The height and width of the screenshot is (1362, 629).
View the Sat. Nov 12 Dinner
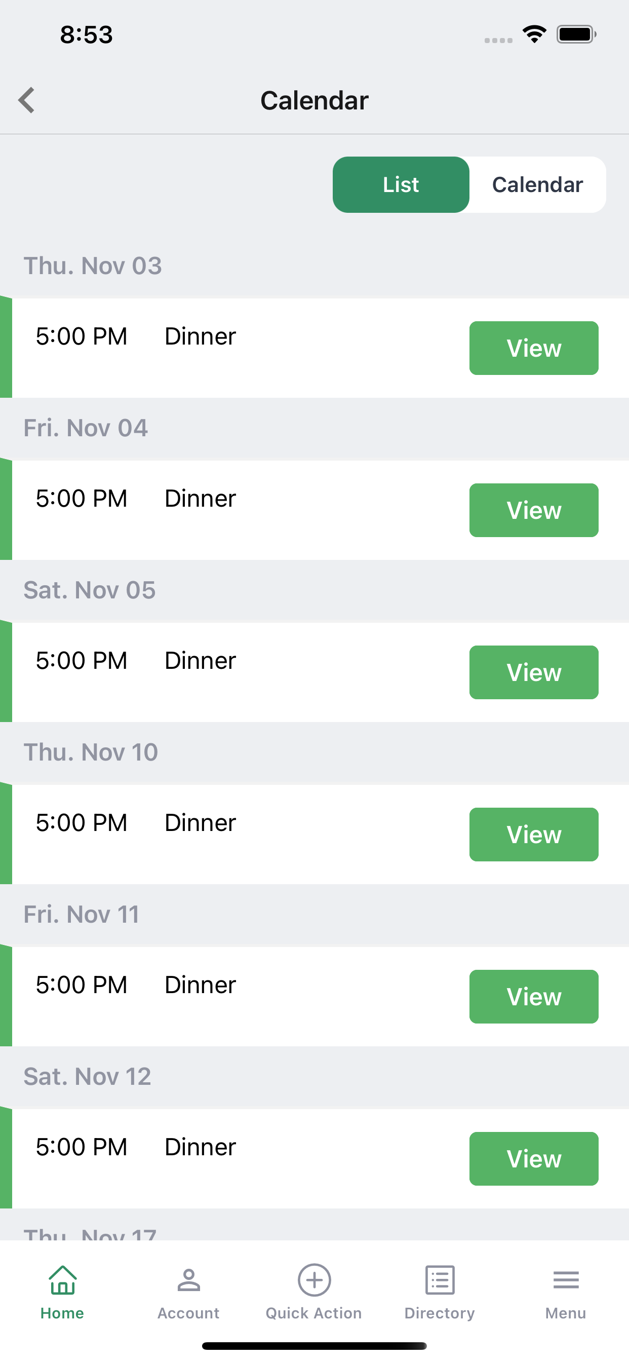click(534, 1159)
